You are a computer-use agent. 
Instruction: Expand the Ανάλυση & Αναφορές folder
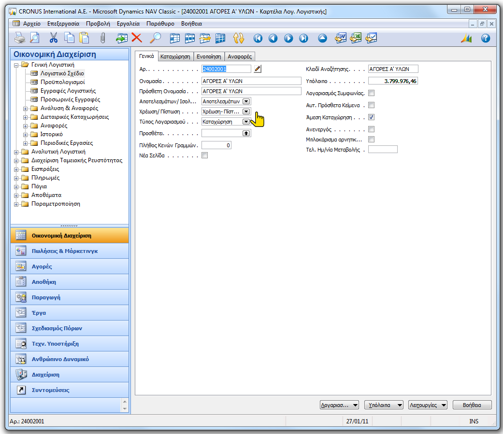click(x=25, y=109)
